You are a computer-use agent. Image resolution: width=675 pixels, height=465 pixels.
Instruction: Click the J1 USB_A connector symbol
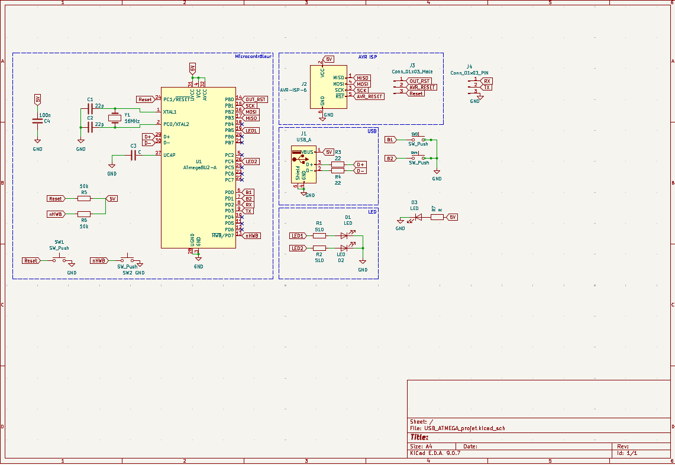click(x=303, y=163)
